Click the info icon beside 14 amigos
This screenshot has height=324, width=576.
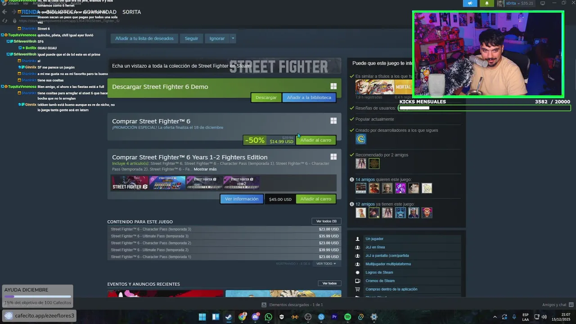pyautogui.click(x=352, y=180)
